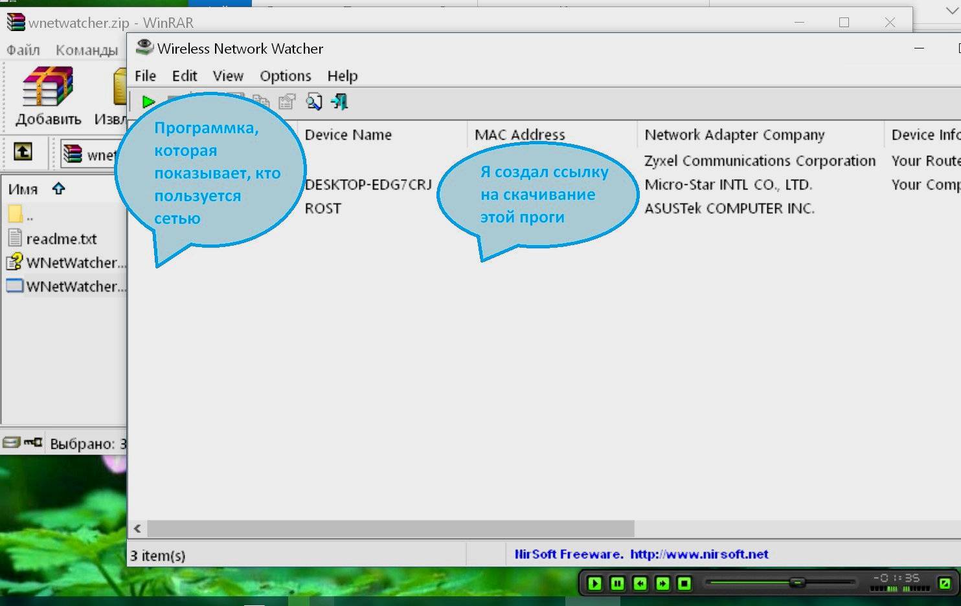Open the Edit menu
961x606 pixels.
(x=185, y=76)
